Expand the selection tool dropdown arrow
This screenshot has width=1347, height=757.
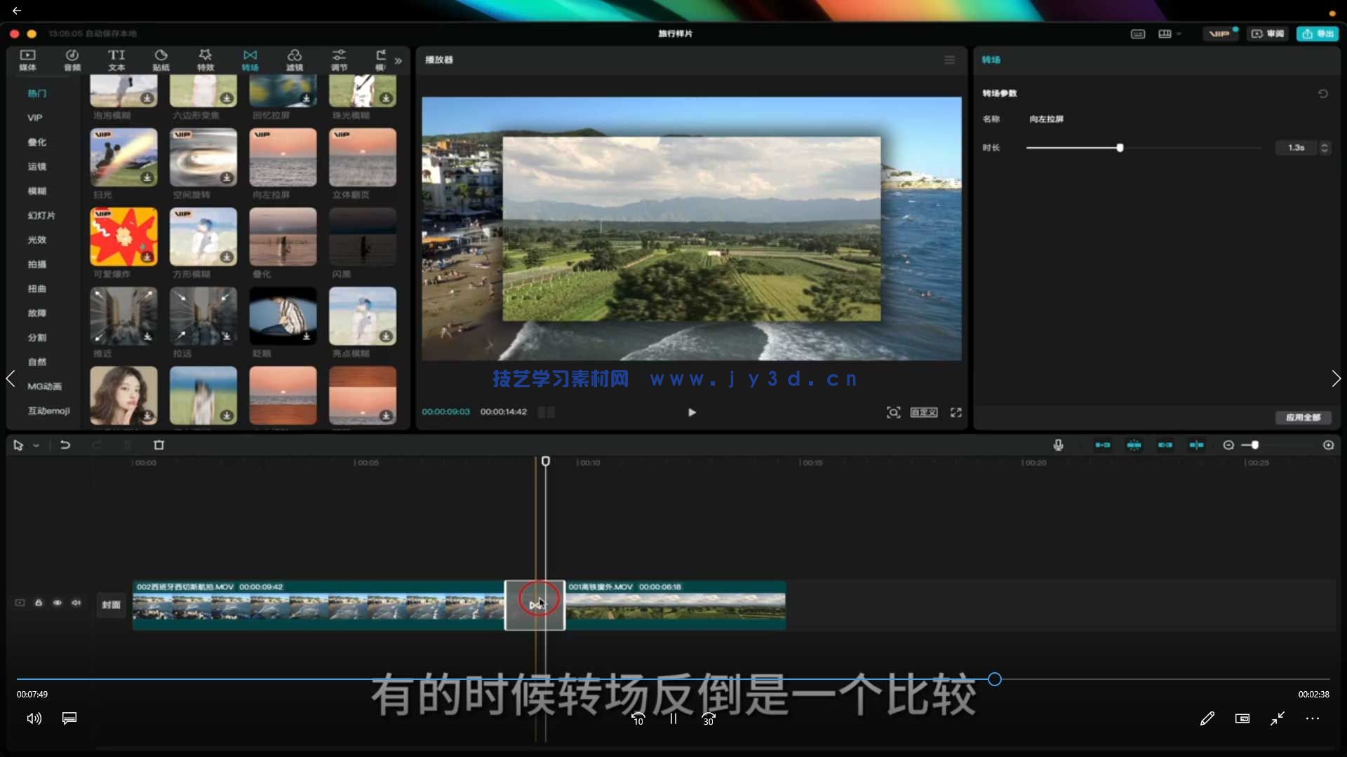[x=35, y=444]
